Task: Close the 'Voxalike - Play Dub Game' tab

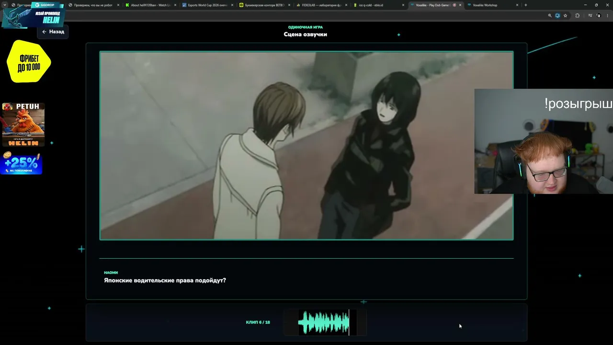Action: pyautogui.click(x=460, y=5)
